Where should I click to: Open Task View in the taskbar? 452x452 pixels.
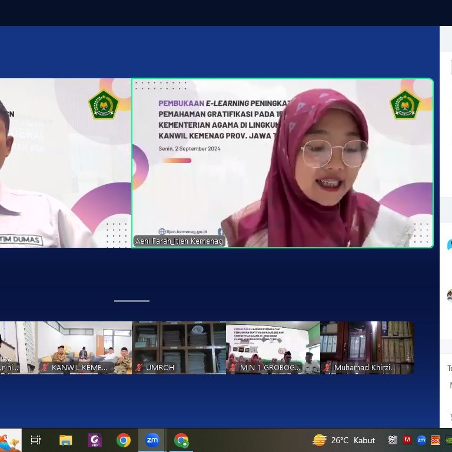[36, 440]
